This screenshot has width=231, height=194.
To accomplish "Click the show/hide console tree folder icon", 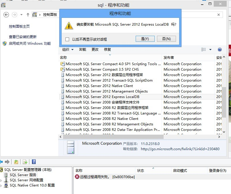I will pyautogui.click(x=16, y=162).
